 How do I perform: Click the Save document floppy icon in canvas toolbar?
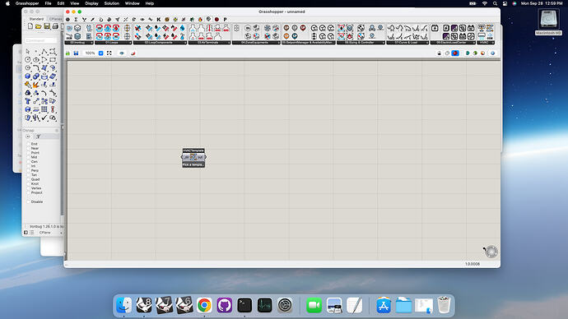point(76,53)
